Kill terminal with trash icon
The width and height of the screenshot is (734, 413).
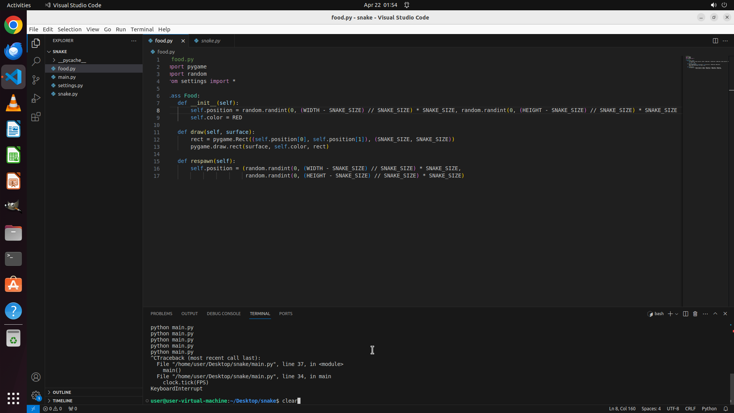695,314
